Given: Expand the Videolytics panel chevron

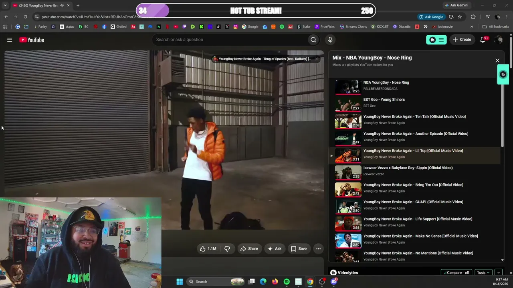Looking at the screenshot, I should (x=499, y=273).
